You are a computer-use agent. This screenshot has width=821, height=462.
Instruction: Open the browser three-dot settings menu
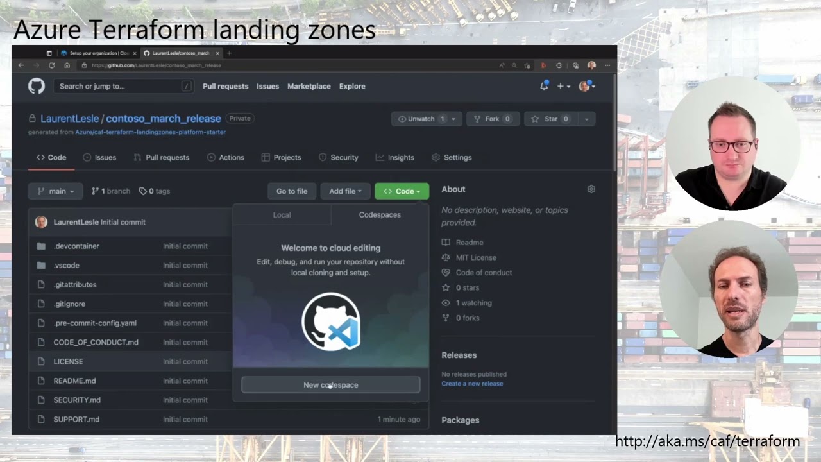click(607, 65)
